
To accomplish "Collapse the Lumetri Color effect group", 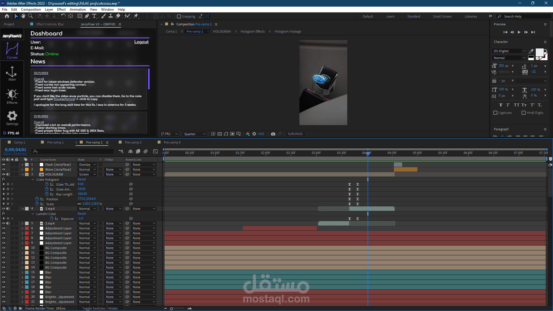I will (33, 214).
